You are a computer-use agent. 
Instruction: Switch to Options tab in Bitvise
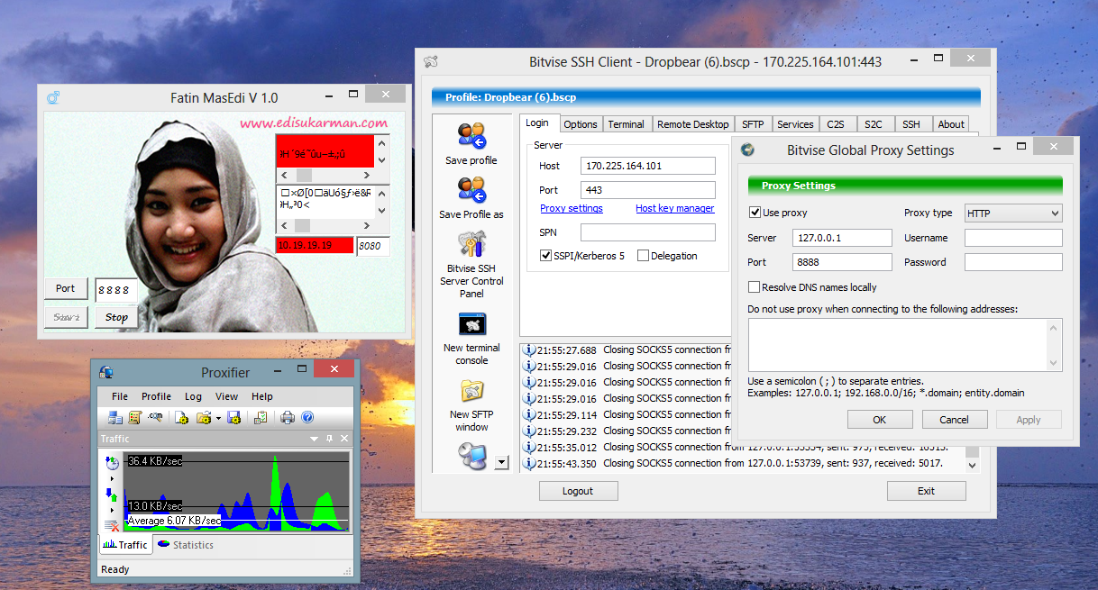point(581,124)
